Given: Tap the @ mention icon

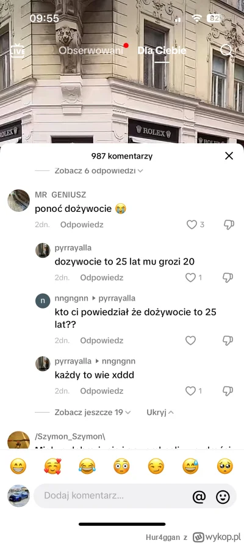Looking at the screenshot, I should 199,497.
